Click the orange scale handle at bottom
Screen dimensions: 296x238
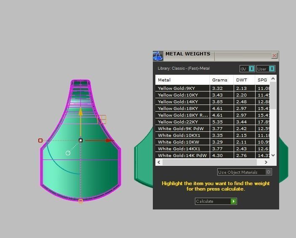81,201
